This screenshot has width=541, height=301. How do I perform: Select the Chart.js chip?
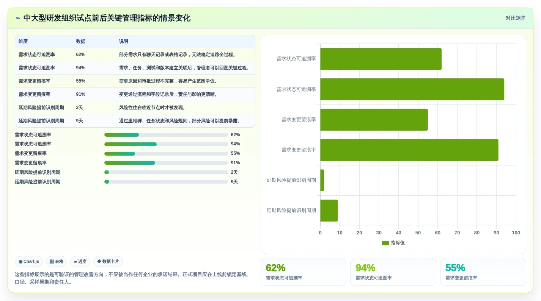[29, 262]
